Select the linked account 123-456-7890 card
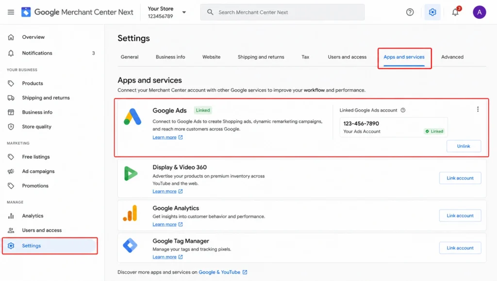 click(x=393, y=127)
